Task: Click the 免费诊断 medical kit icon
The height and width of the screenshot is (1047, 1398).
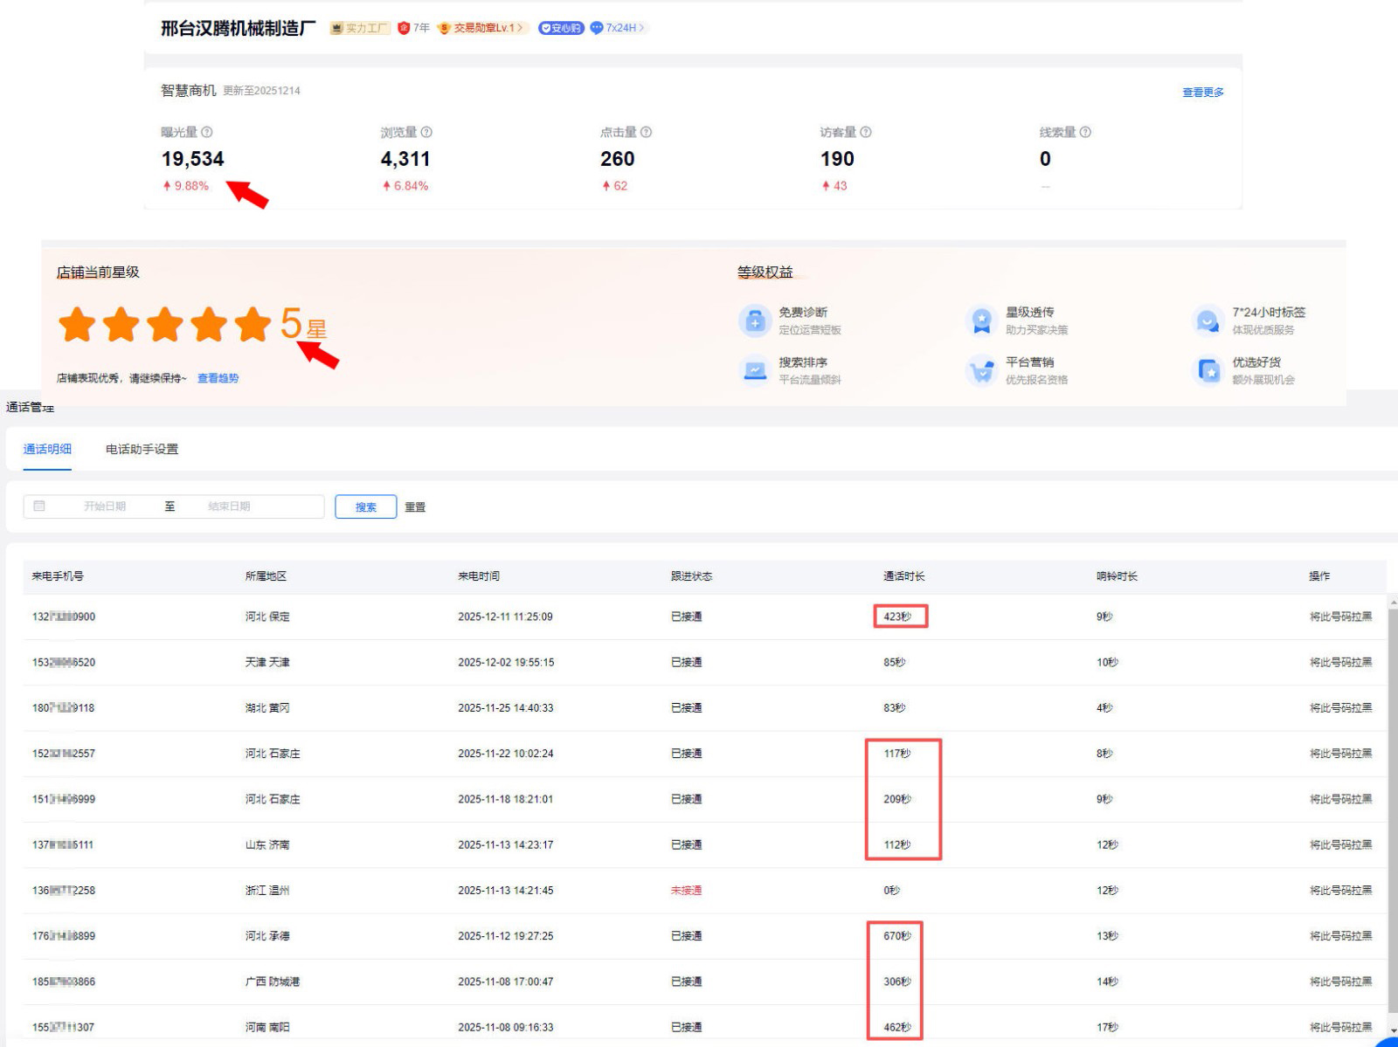Action: [x=754, y=320]
